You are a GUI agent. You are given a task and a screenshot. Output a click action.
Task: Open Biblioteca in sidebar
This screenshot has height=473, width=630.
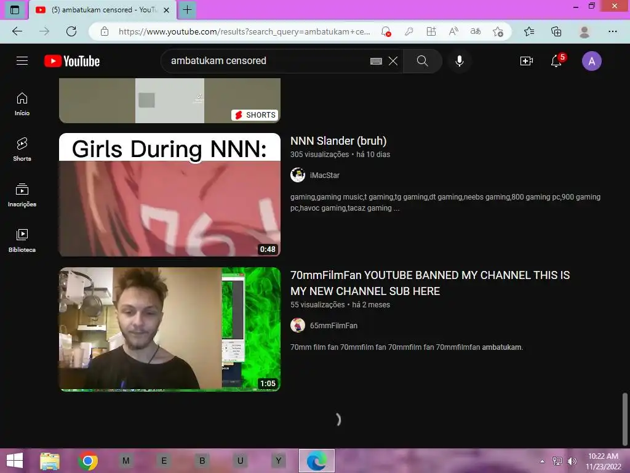pyautogui.click(x=22, y=241)
